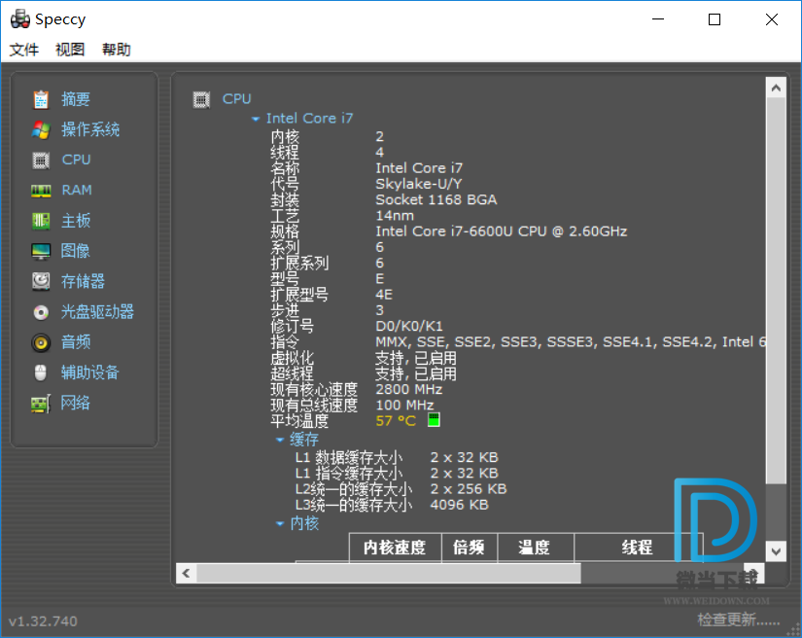802x638 pixels.
Task: Open the 摘要 summary clipboard icon
Action: pyautogui.click(x=41, y=99)
